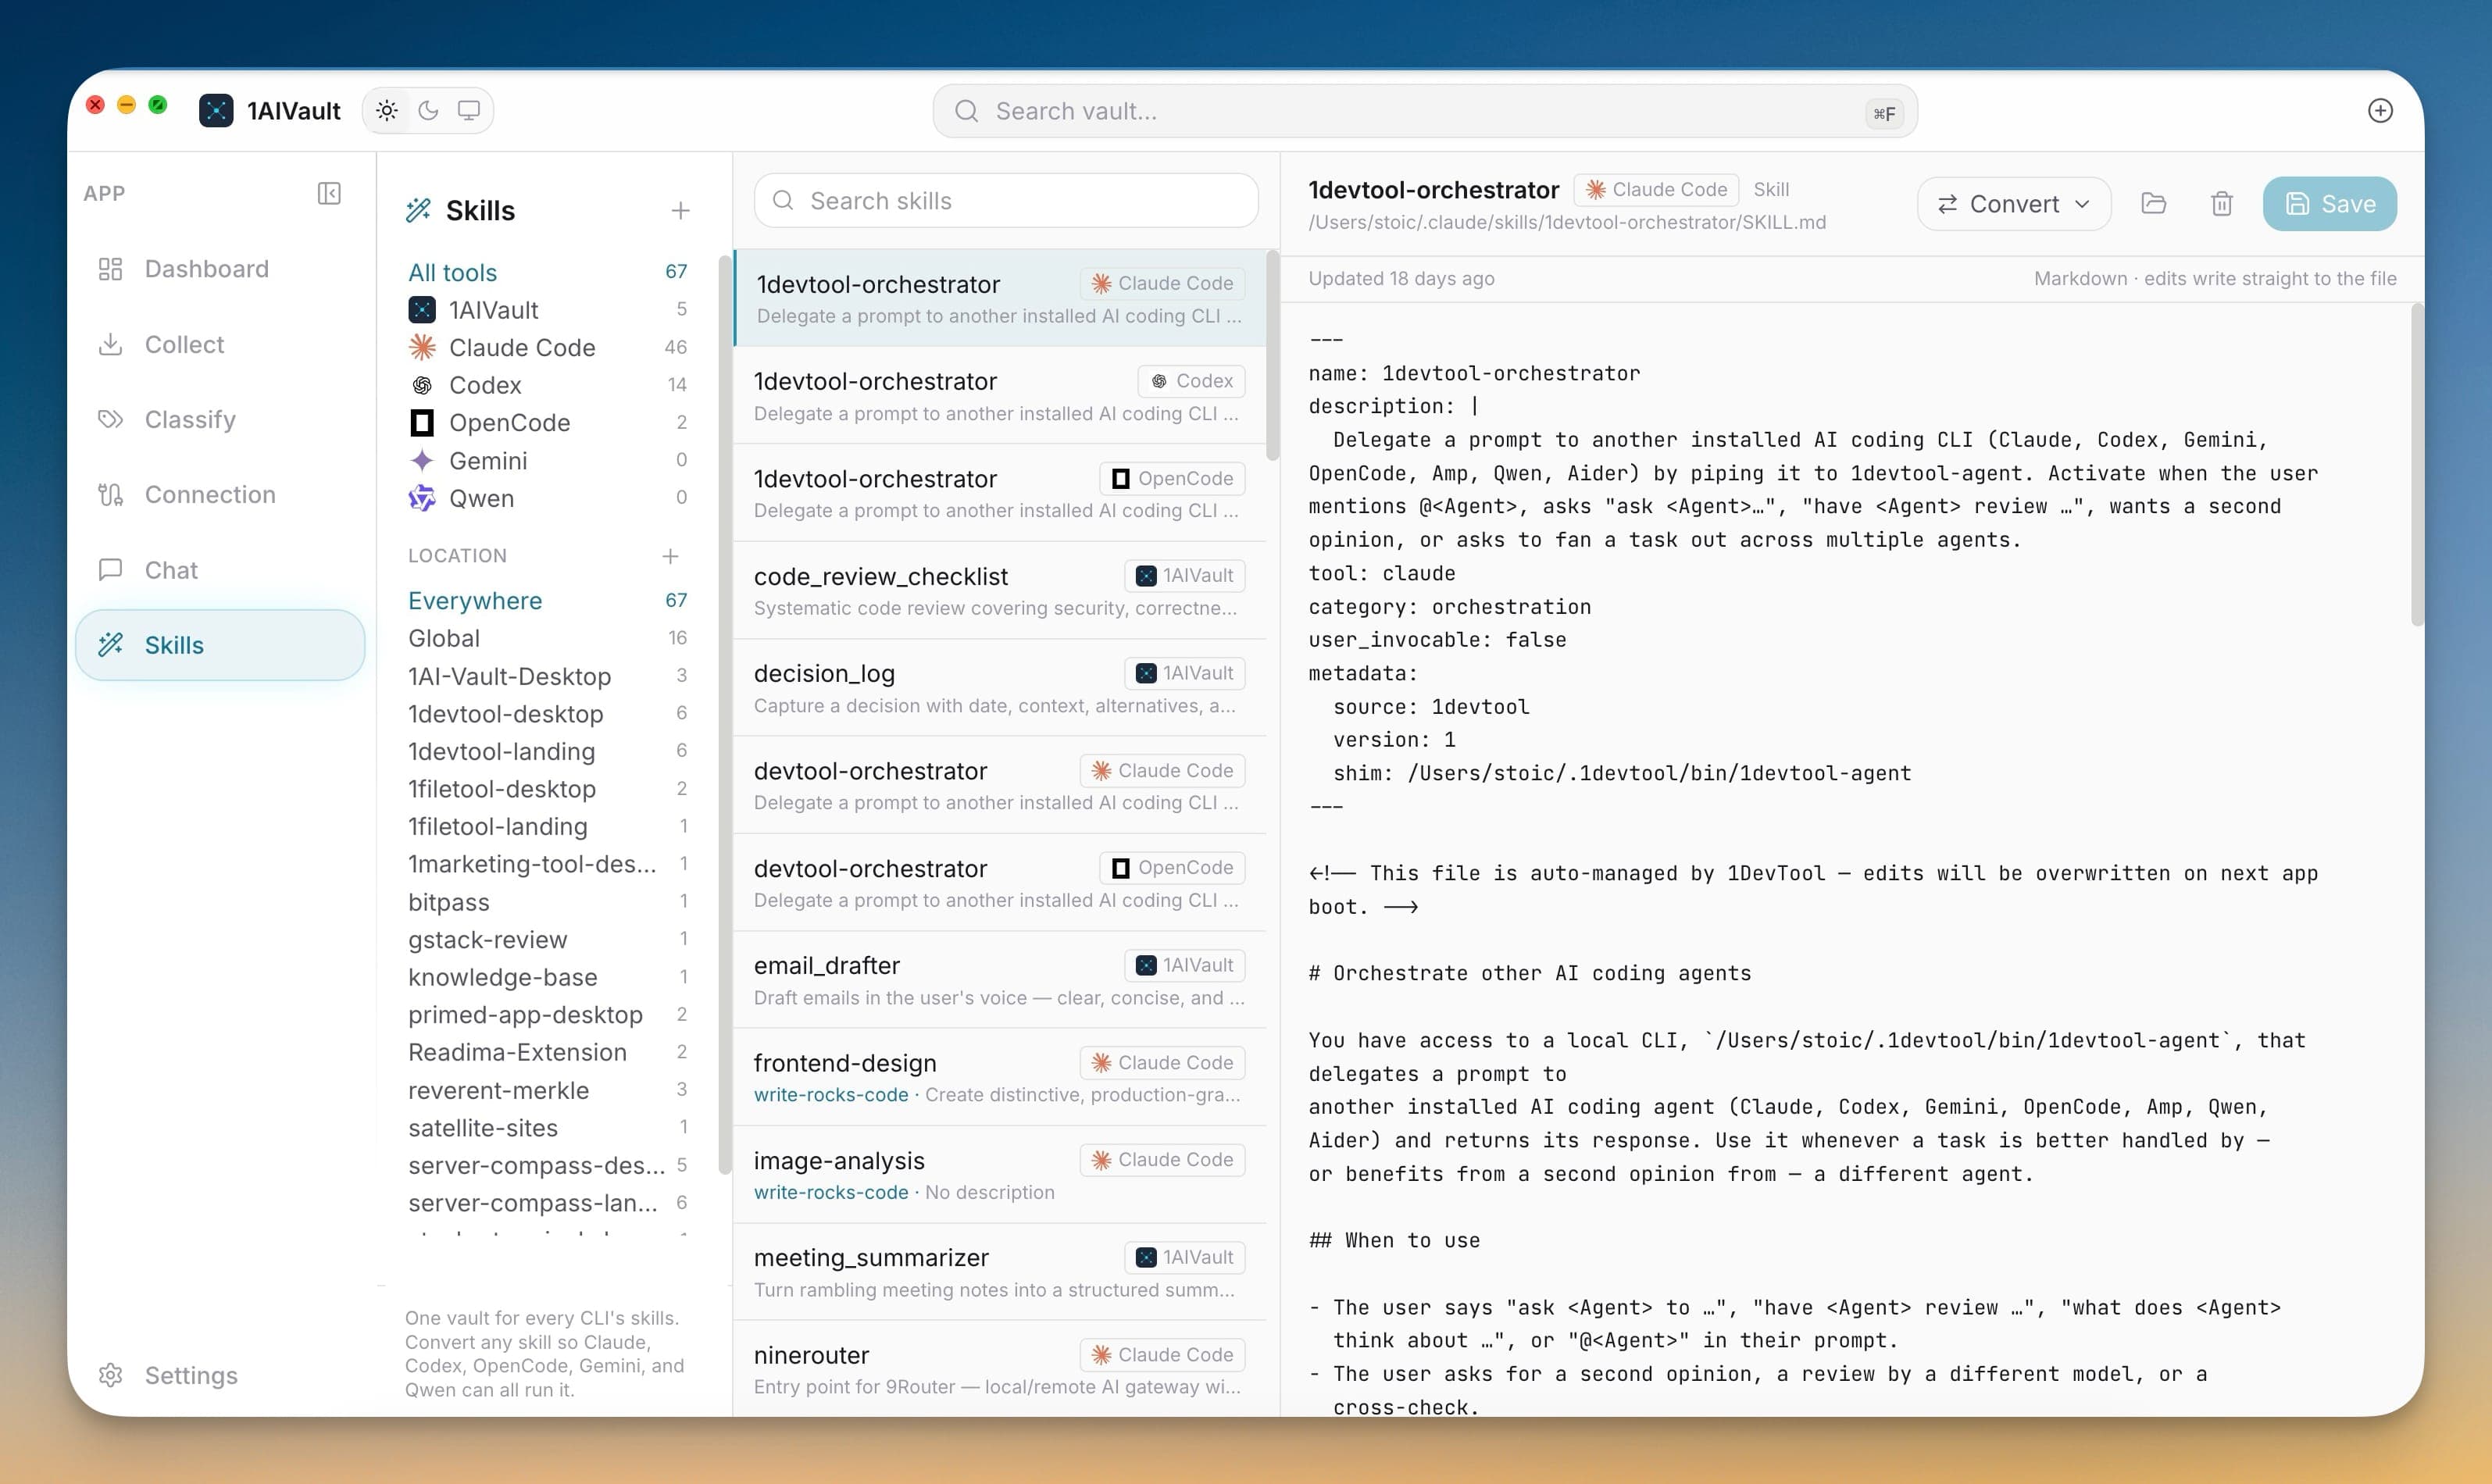Screen dimensions: 2492x1484
Task: Select the Global location
Action: 547,638
